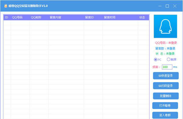Click the QQ penguin avatar image

(x=165, y=26)
